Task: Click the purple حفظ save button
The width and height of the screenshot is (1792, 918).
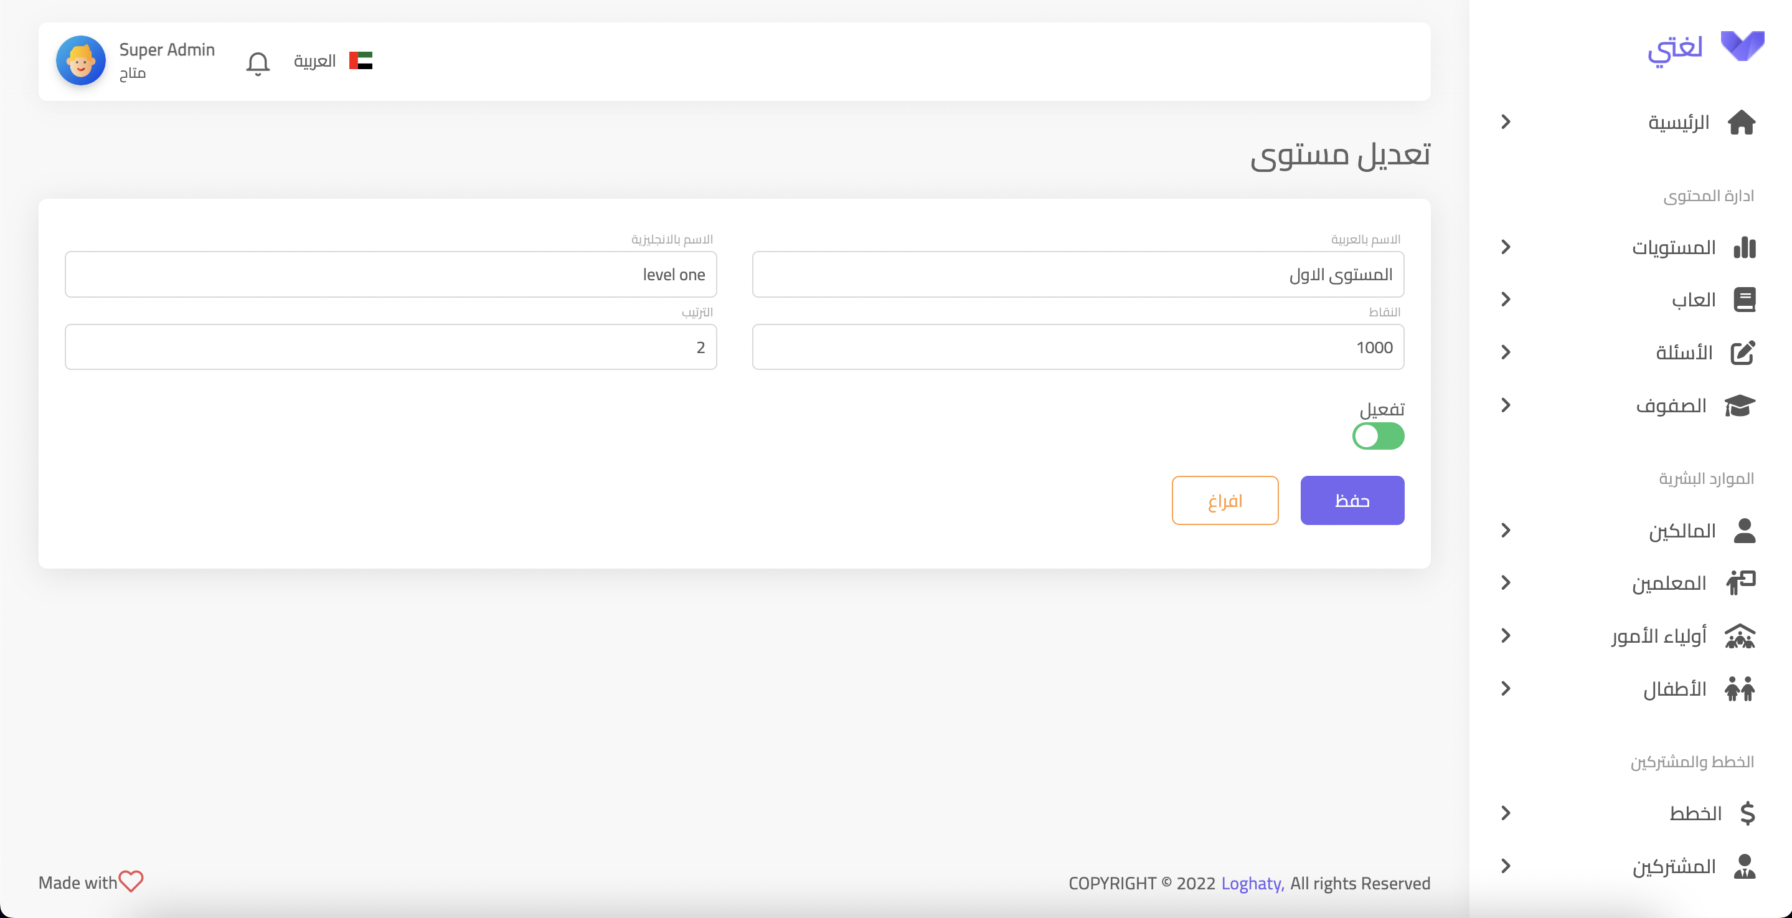Action: pos(1352,500)
